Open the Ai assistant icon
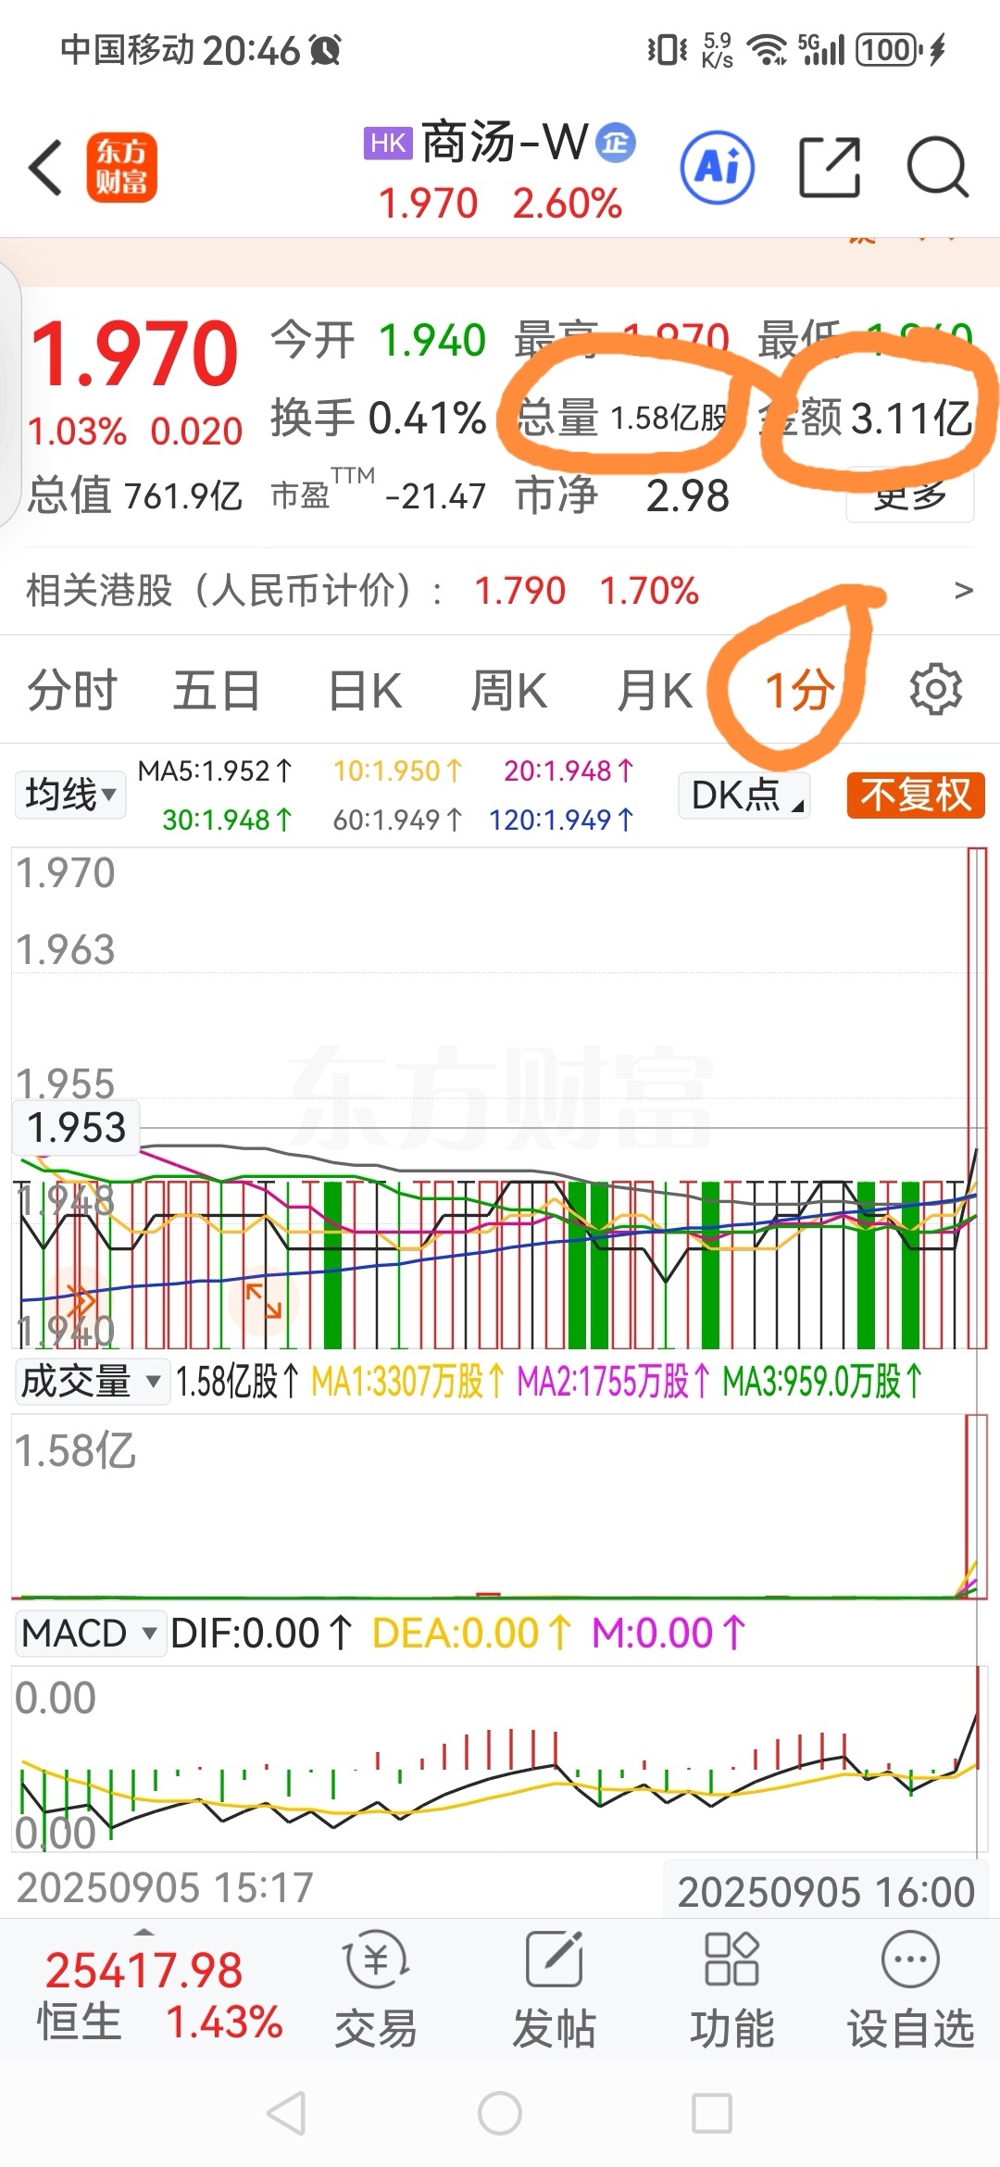This screenshot has height=2167, width=1000. click(x=718, y=168)
